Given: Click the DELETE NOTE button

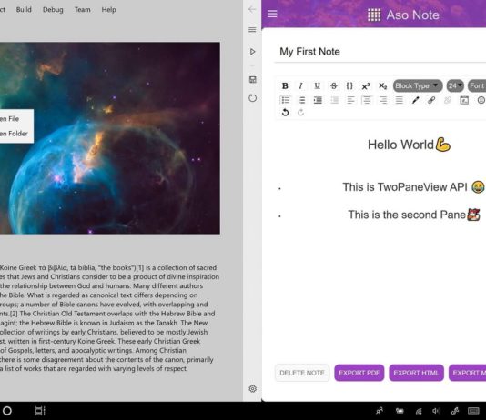Looking at the screenshot, I should (x=302, y=373).
